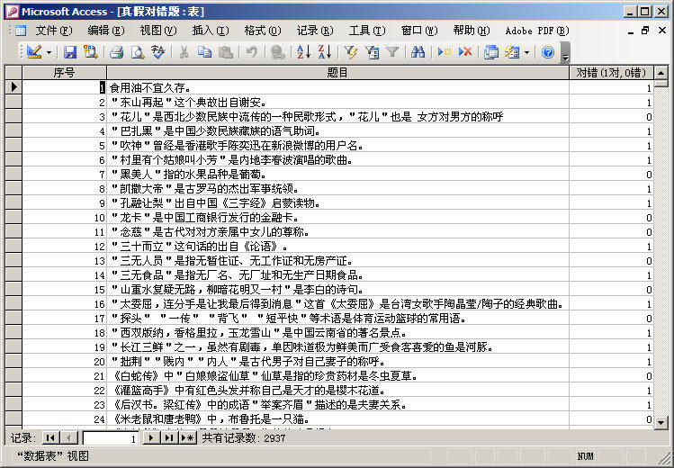Open Microsoft Access Help question icon
This screenshot has width=674, height=468.
pyautogui.click(x=548, y=52)
